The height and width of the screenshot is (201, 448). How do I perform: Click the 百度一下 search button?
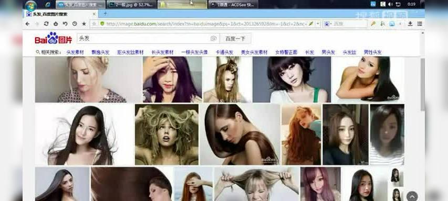pos(235,38)
